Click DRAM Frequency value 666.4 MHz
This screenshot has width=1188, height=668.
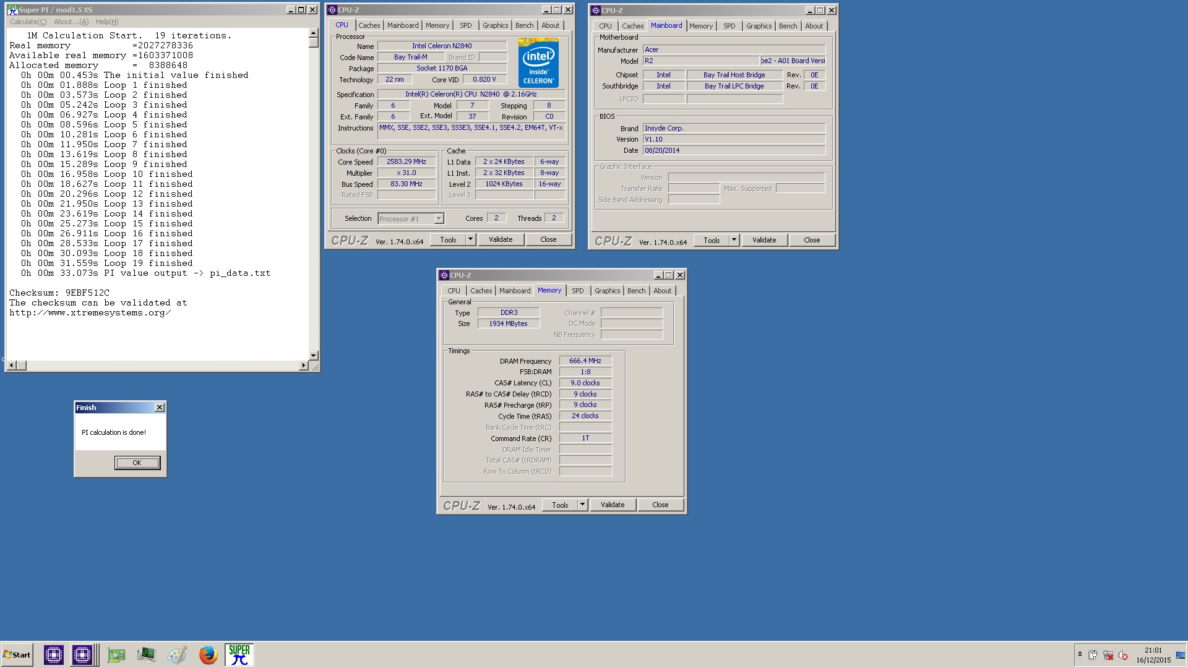(585, 361)
